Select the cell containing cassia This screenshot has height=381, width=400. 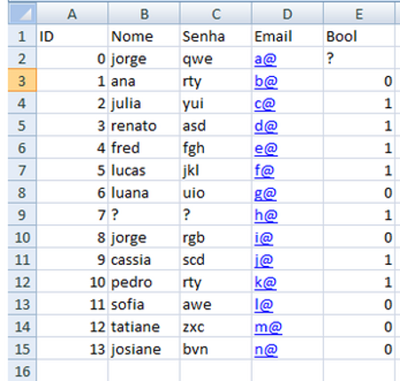(144, 260)
